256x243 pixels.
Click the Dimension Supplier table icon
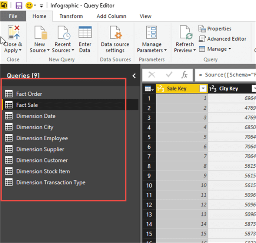click(9, 149)
